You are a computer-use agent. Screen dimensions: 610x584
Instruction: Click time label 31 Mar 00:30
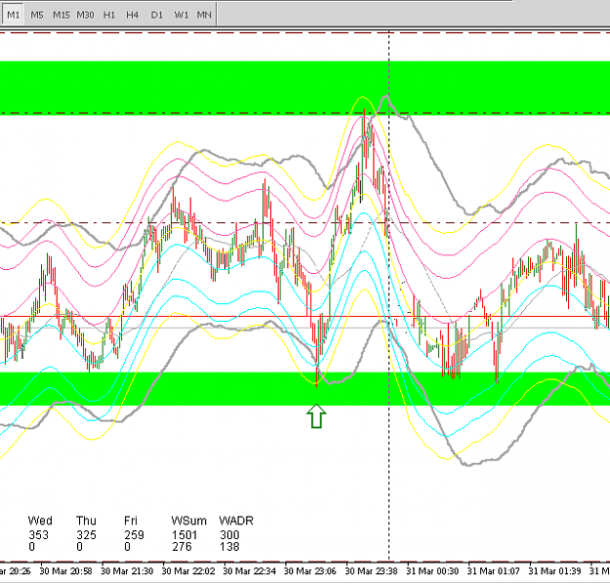[x=432, y=571]
